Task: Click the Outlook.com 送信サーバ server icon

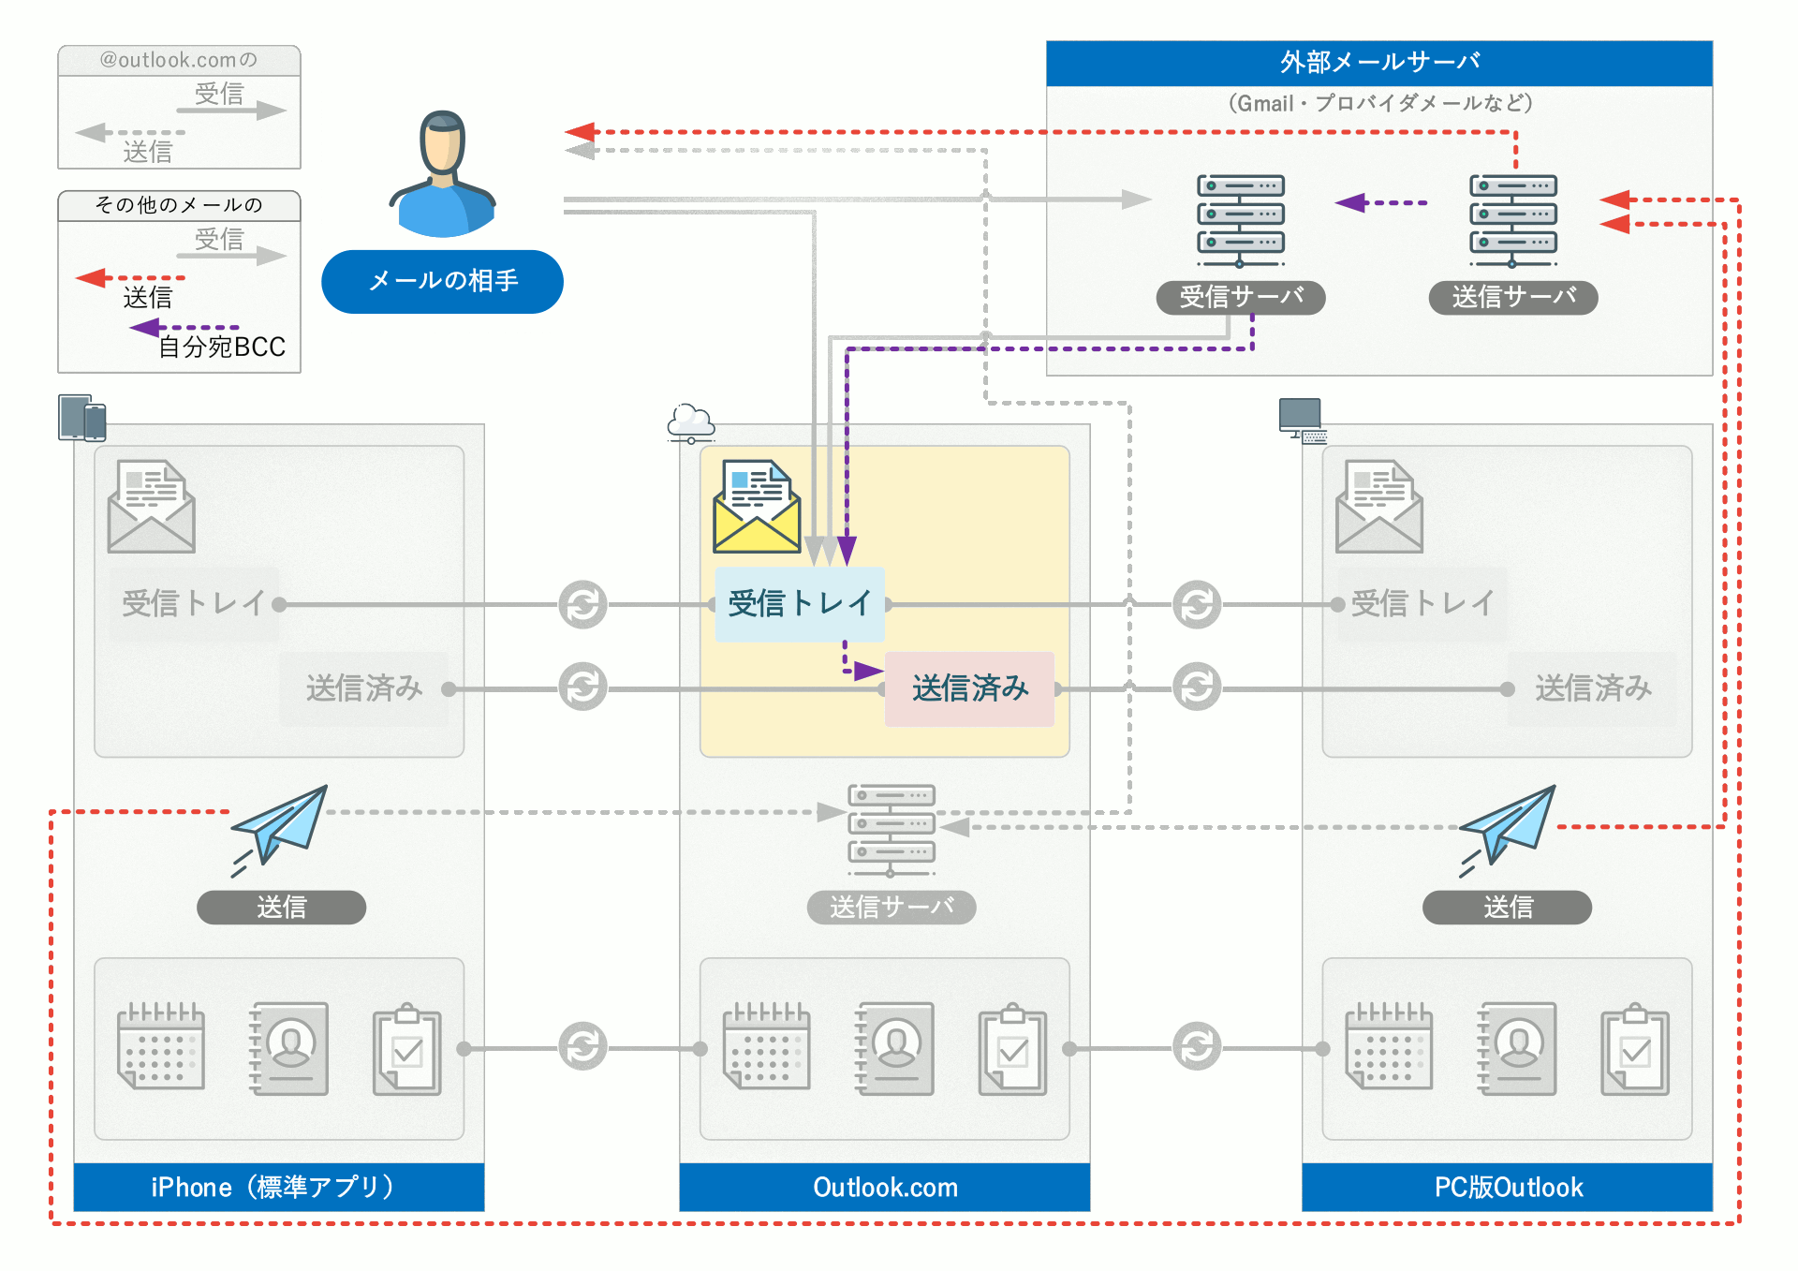Action: pyautogui.click(x=892, y=830)
